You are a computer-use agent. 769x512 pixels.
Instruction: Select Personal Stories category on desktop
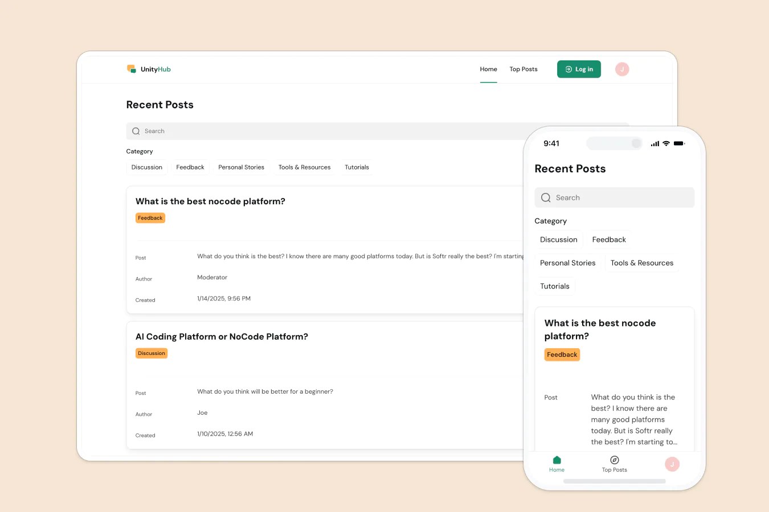pos(241,167)
